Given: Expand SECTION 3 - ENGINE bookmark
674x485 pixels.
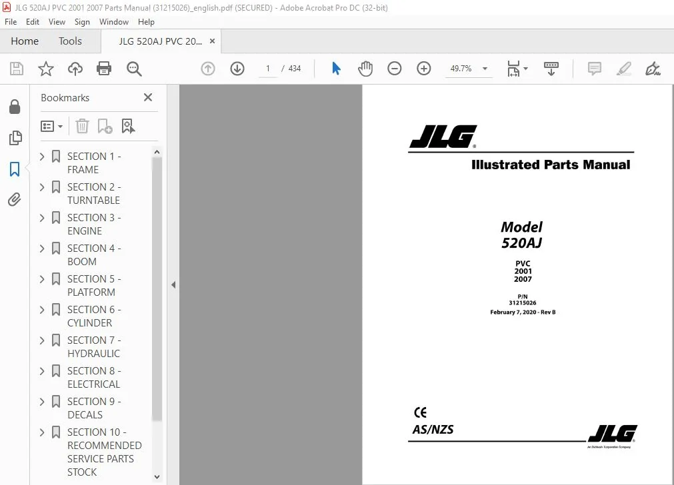Looking at the screenshot, I should click(42, 218).
